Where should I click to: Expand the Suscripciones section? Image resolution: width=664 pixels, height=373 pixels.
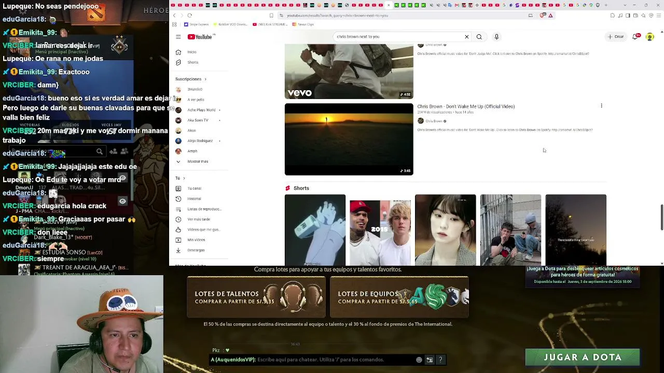pyautogui.click(x=191, y=79)
